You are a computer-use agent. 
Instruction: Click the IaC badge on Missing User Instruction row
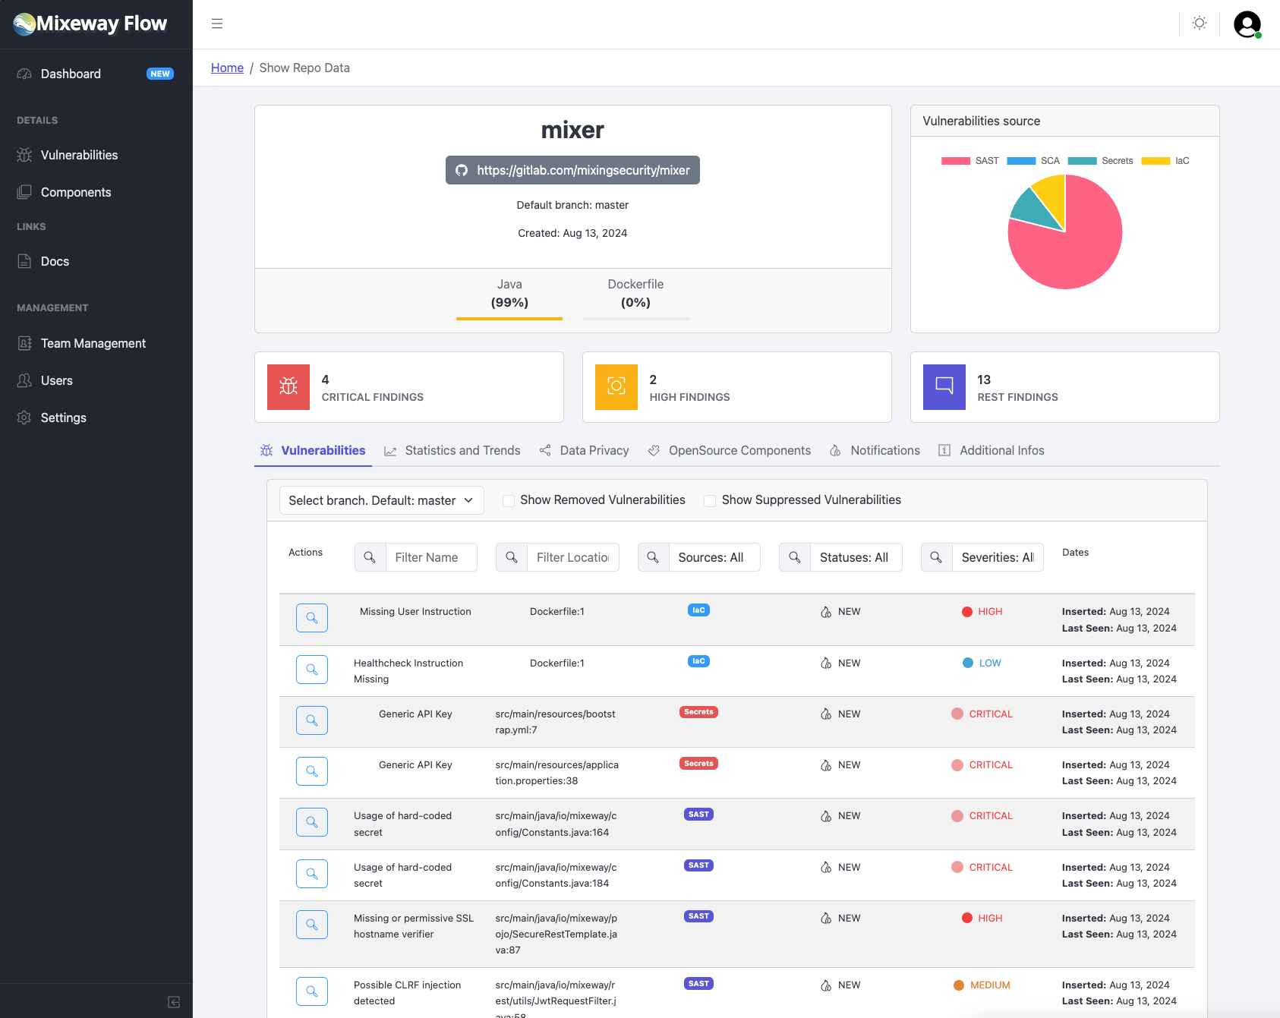click(698, 610)
